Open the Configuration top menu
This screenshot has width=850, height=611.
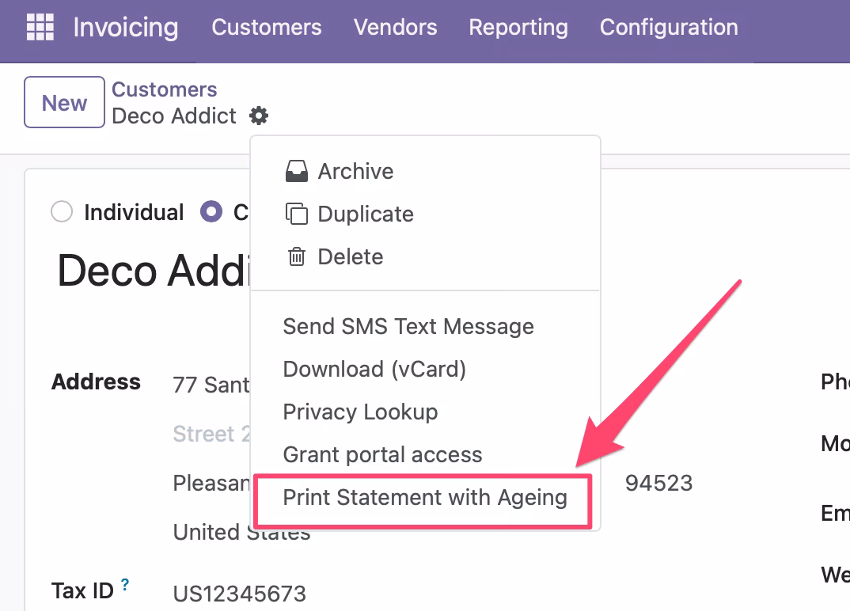669,27
